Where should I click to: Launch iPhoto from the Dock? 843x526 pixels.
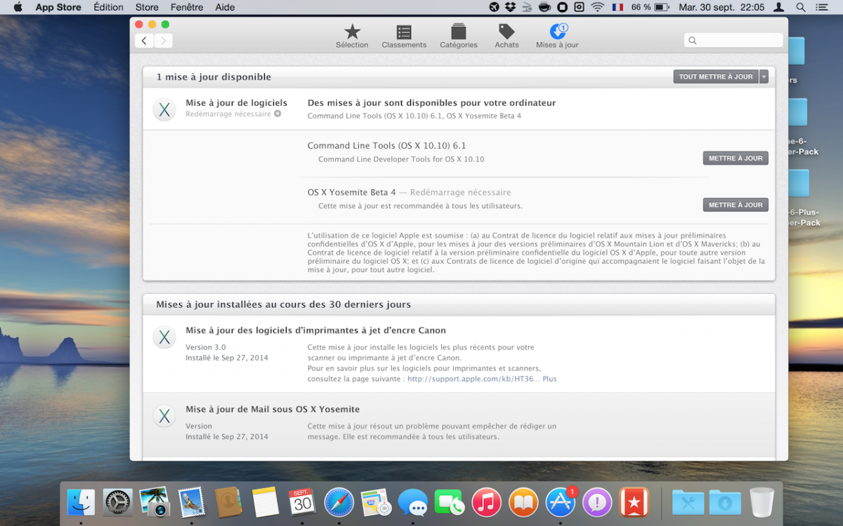(154, 503)
